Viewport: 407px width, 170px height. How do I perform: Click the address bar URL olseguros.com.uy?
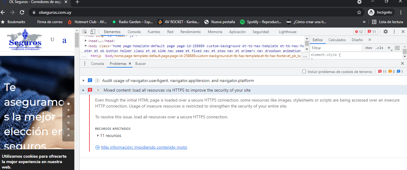click(55, 13)
